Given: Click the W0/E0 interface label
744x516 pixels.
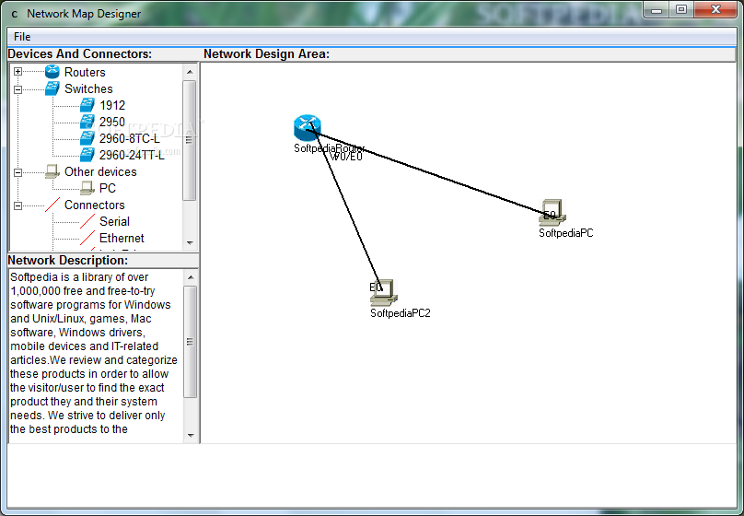Looking at the screenshot, I should pyautogui.click(x=346, y=157).
